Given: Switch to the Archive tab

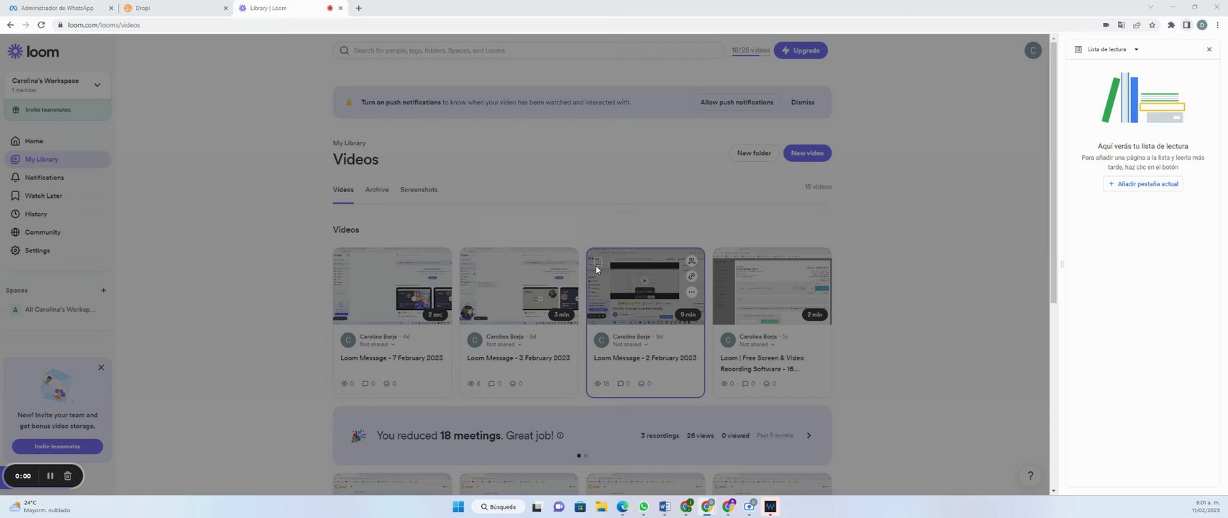Looking at the screenshot, I should [x=377, y=190].
